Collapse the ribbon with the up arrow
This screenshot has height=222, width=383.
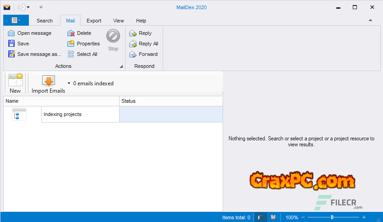370,21
